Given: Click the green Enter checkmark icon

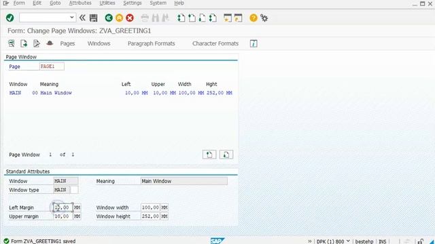Looking at the screenshot, I should click(10, 18).
